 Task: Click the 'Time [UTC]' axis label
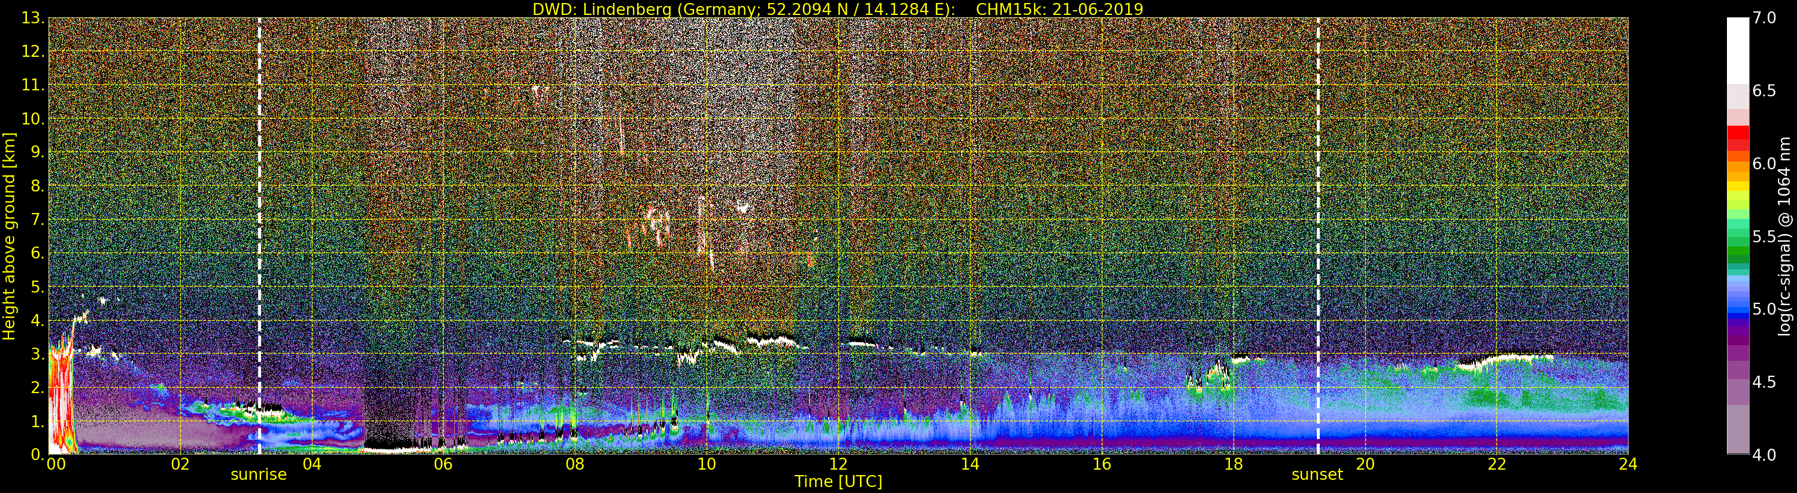[838, 482]
